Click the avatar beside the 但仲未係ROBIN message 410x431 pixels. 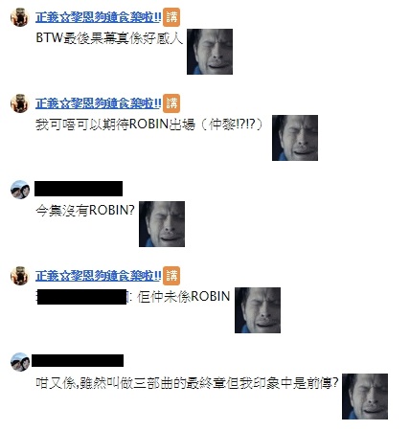pos(20,276)
